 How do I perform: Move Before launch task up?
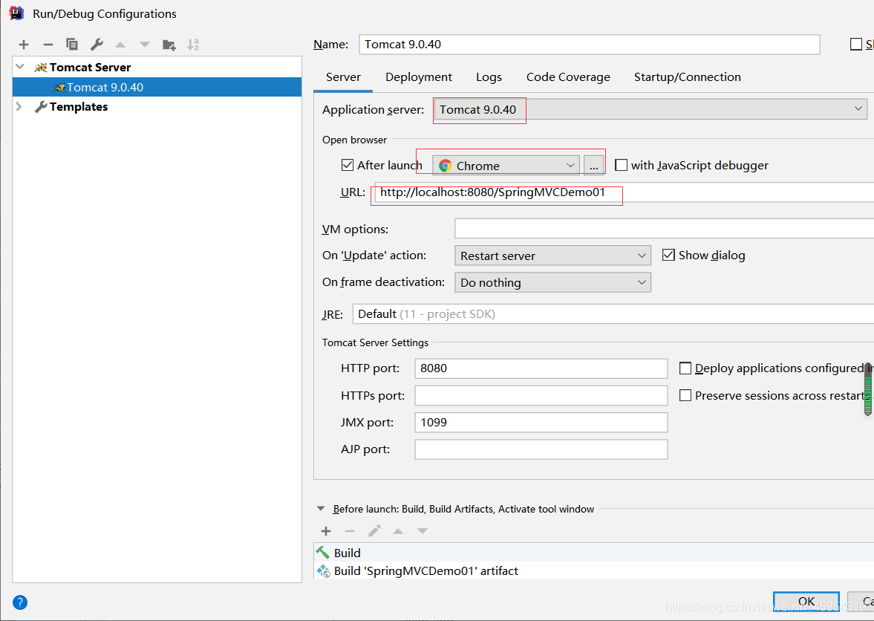click(398, 531)
